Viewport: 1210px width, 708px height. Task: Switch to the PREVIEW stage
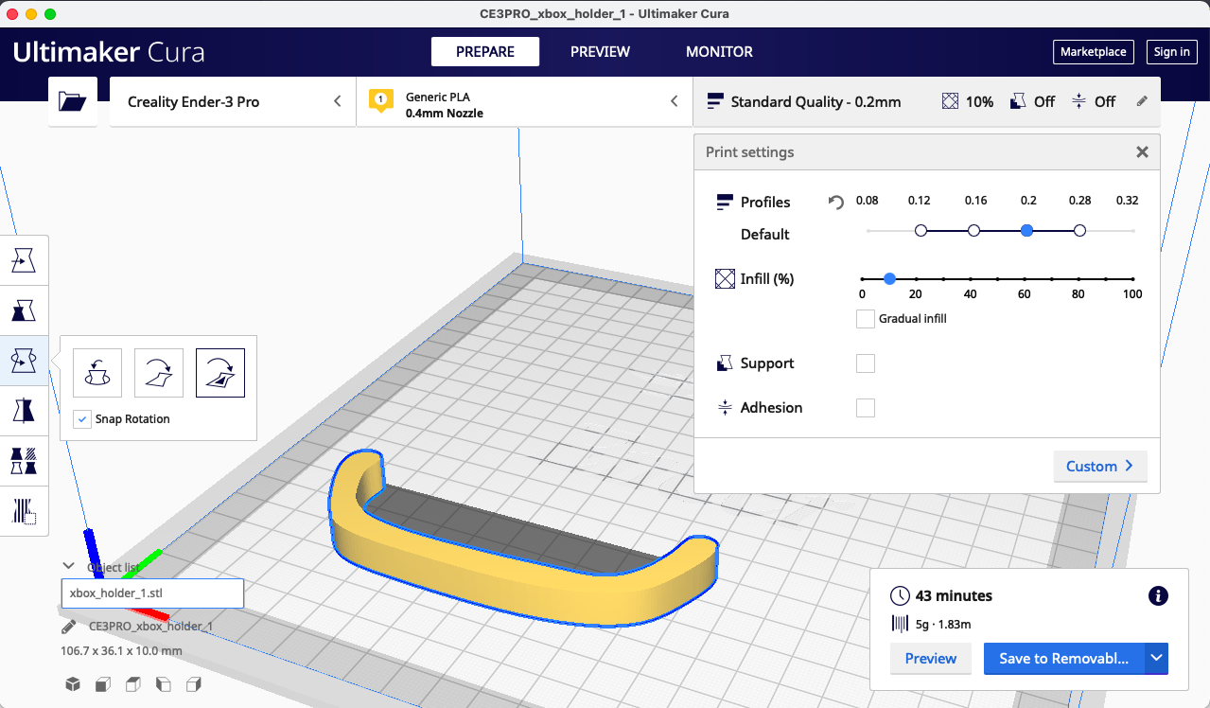point(600,52)
